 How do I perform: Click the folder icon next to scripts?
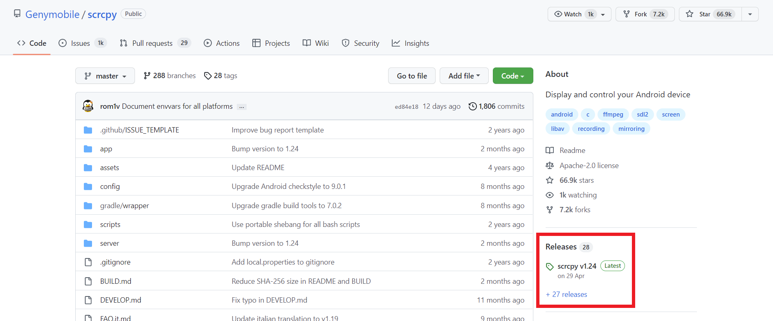(x=88, y=224)
